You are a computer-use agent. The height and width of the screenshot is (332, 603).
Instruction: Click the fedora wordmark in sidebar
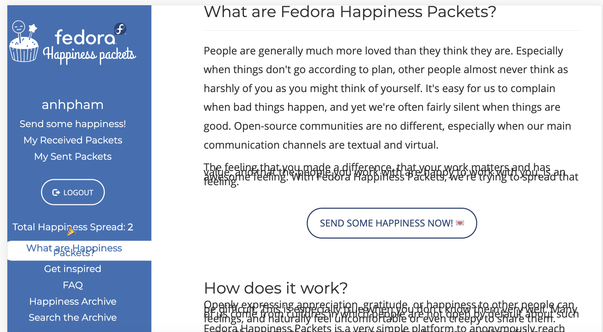pyautogui.click(x=85, y=37)
